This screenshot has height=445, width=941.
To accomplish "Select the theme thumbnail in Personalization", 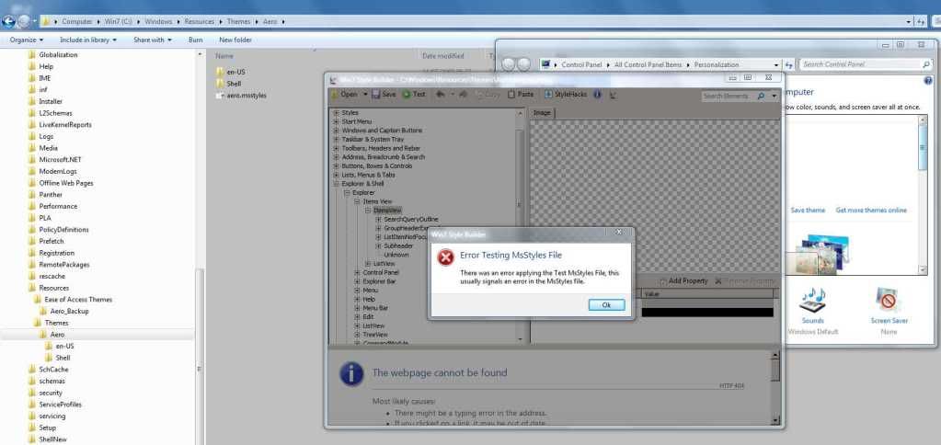I will click(818, 253).
